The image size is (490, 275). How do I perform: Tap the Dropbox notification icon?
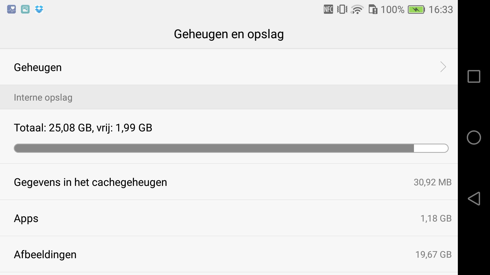[39, 9]
